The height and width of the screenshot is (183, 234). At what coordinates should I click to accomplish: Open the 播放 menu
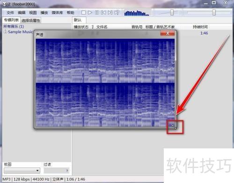pos(44,13)
